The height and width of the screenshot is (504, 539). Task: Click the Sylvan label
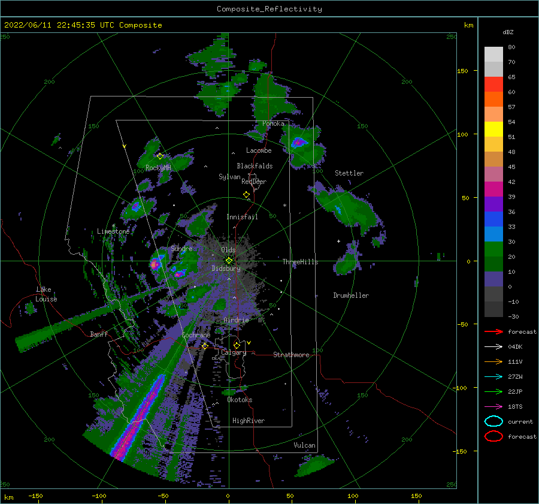[229, 177]
